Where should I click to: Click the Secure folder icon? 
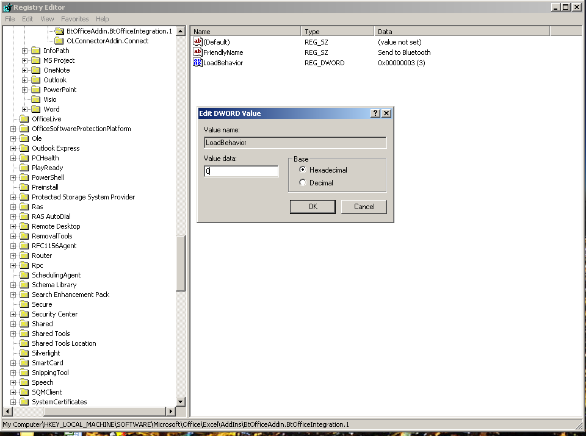tap(24, 304)
